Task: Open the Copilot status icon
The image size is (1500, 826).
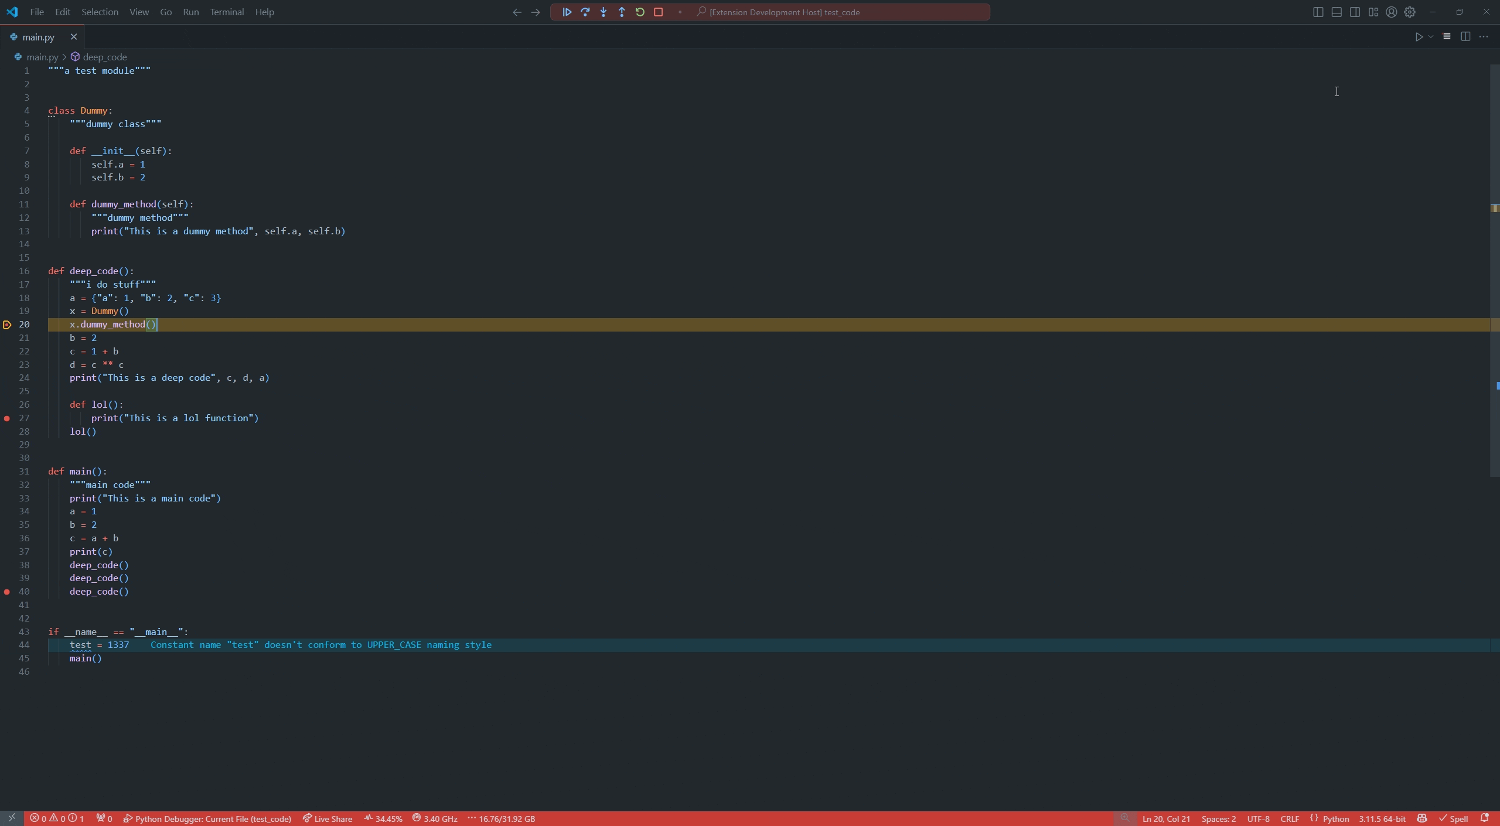Action: [x=1422, y=818]
